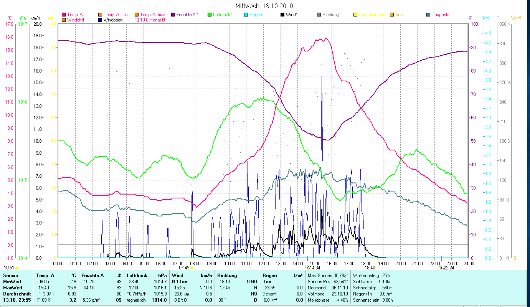Click the sunrise icon next to 07:49
Image resolution: width=530 pixels, height=307 pixels.
point(192,268)
